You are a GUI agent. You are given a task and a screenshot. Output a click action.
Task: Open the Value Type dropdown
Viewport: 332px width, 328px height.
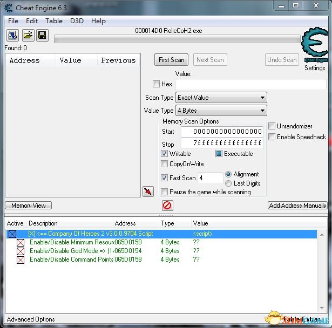(221, 111)
